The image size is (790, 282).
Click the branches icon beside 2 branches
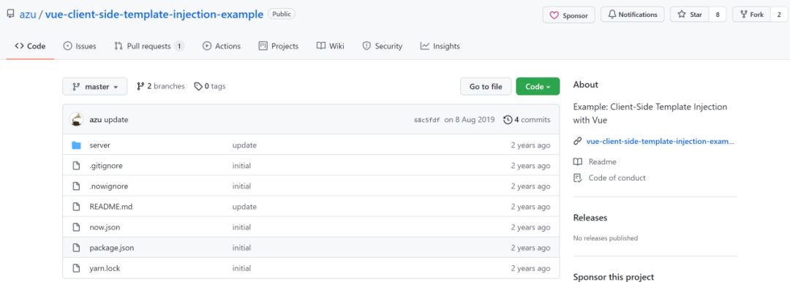coord(140,87)
